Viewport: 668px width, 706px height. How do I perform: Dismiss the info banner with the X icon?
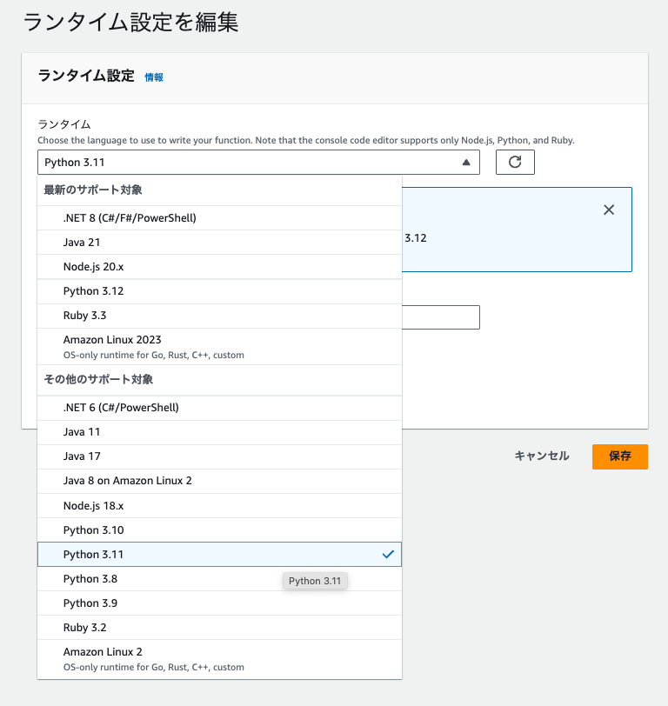coord(608,210)
